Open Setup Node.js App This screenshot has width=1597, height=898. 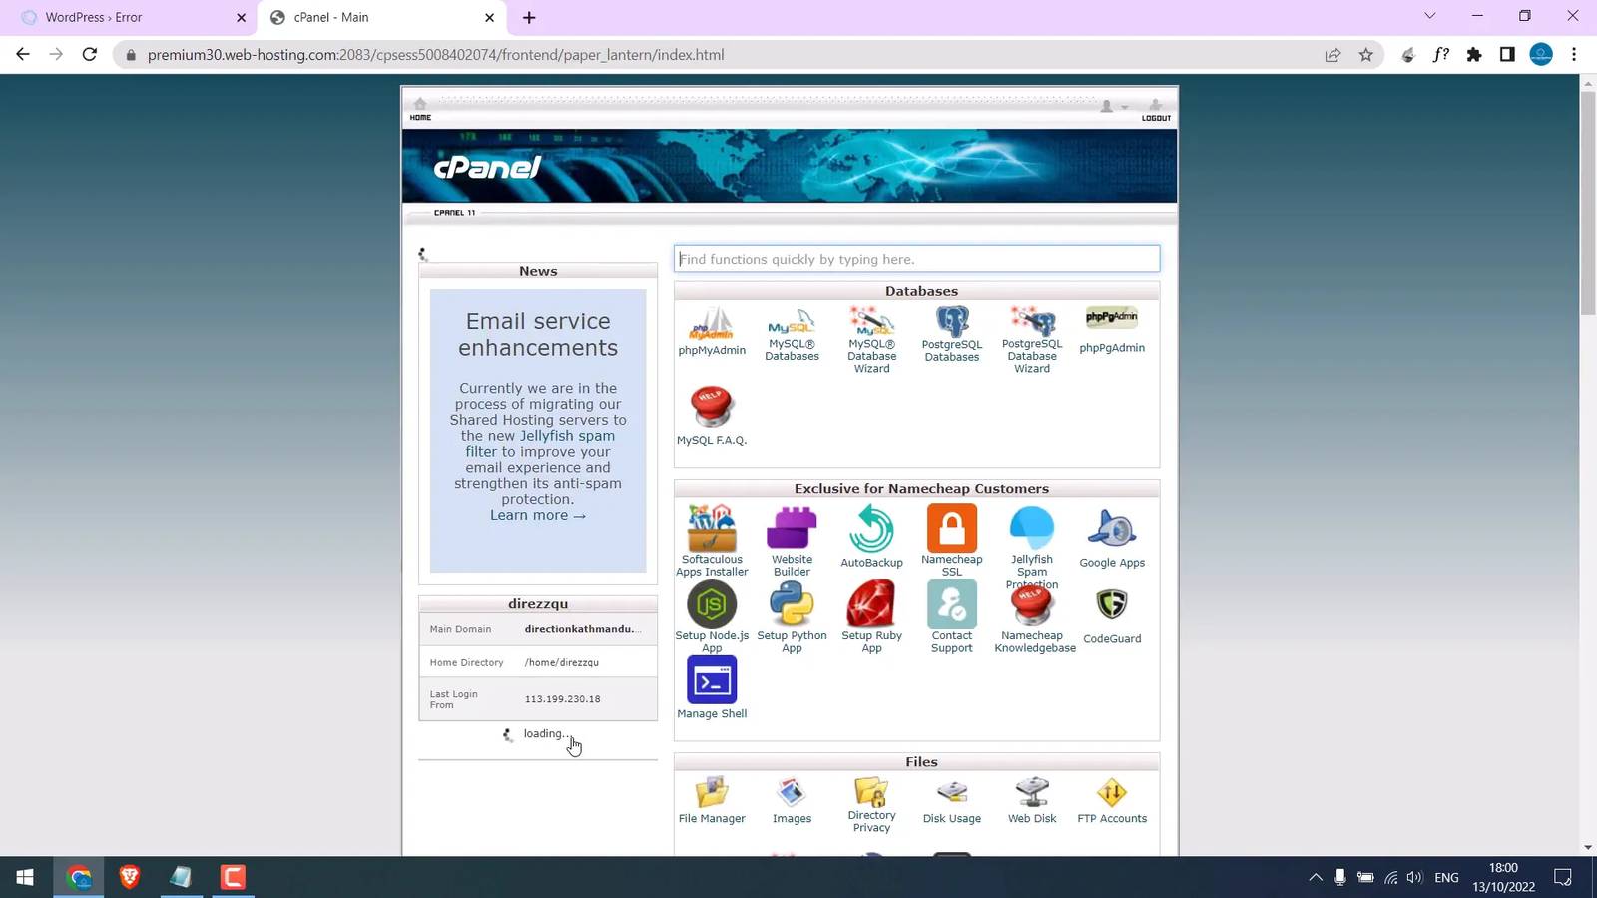(x=712, y=617)
